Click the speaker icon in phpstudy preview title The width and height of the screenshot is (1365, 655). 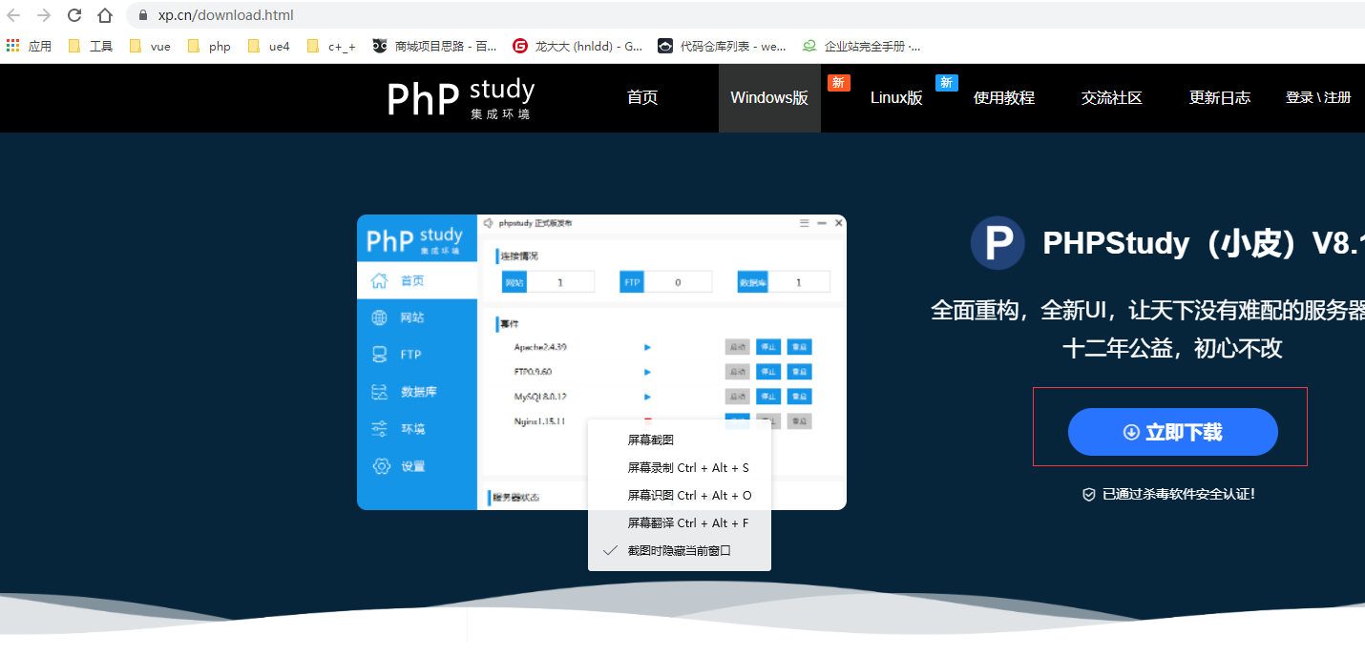[x=488, y=223]
